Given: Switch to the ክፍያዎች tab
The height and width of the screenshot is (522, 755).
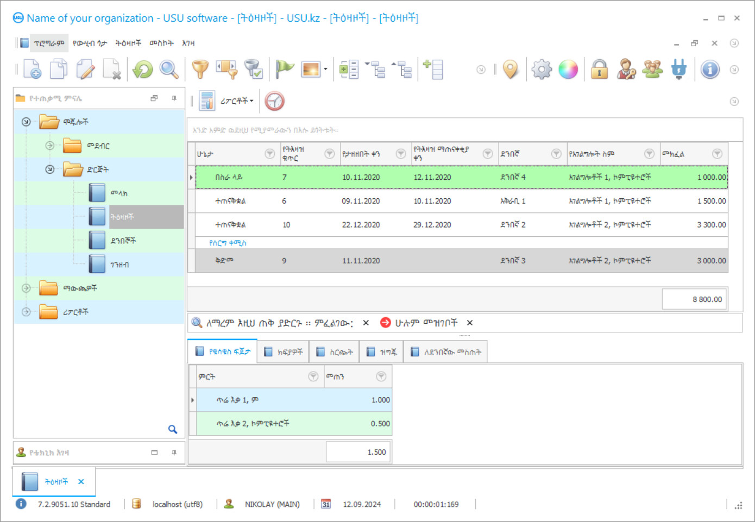Looking at the screenshot, I should pos(284,352).
